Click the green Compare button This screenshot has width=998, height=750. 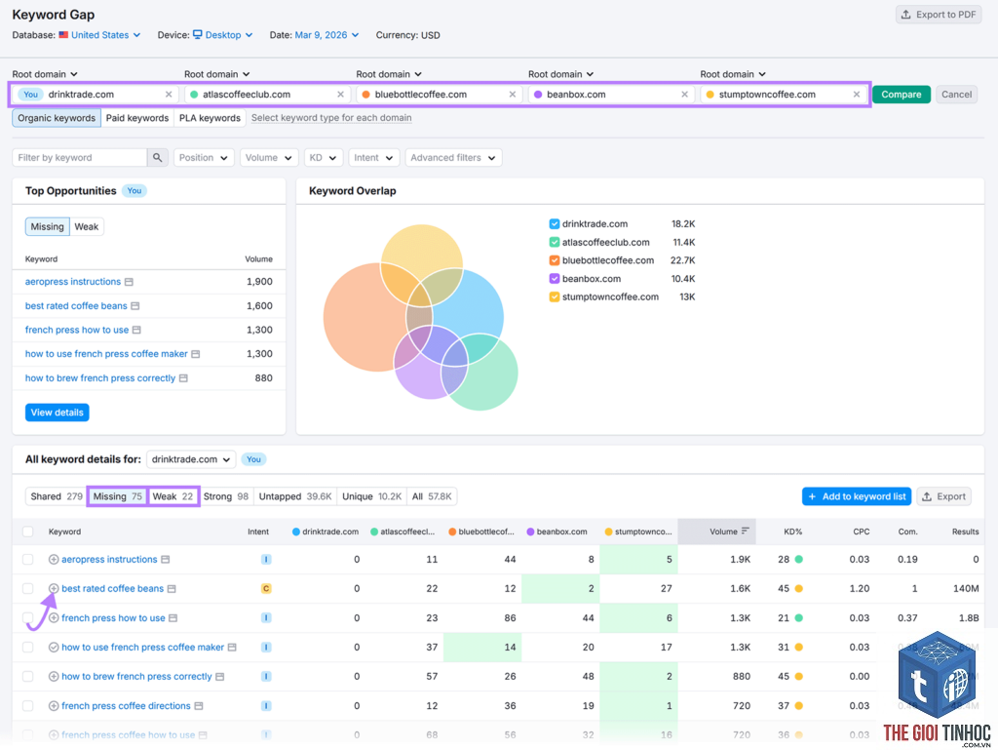[x=902, y=95]
